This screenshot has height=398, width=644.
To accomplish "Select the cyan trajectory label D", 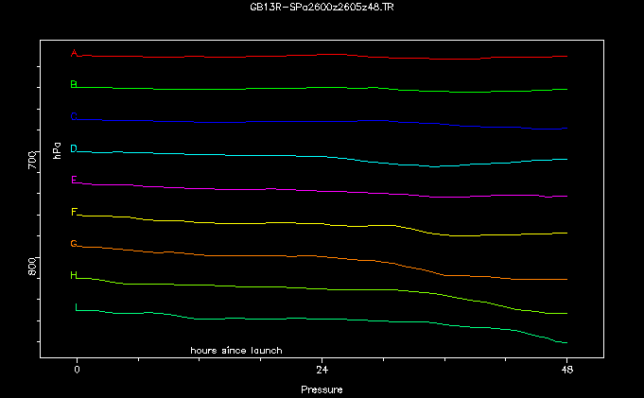I will point(74,147).
